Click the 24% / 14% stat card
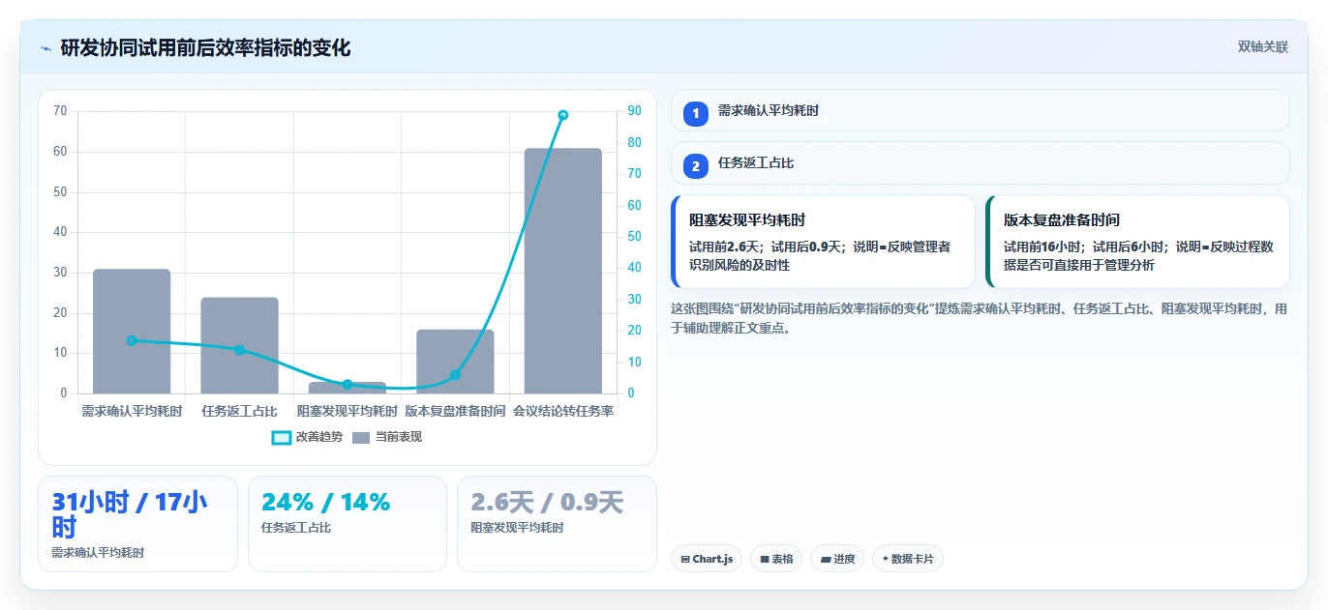The width and height of the screenshot is (1328, 610). (347, 524)
